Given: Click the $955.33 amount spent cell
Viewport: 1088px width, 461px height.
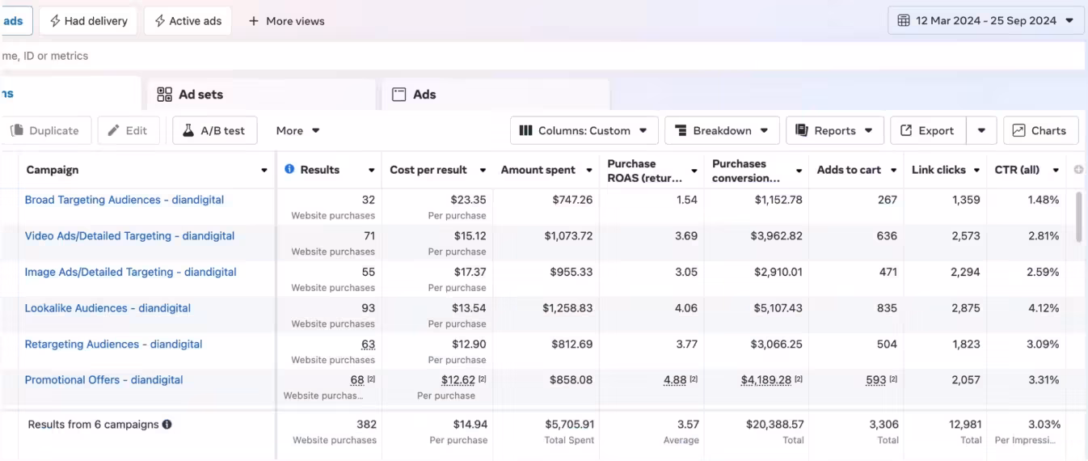Looking at the screenshot, I should [571, 273].
